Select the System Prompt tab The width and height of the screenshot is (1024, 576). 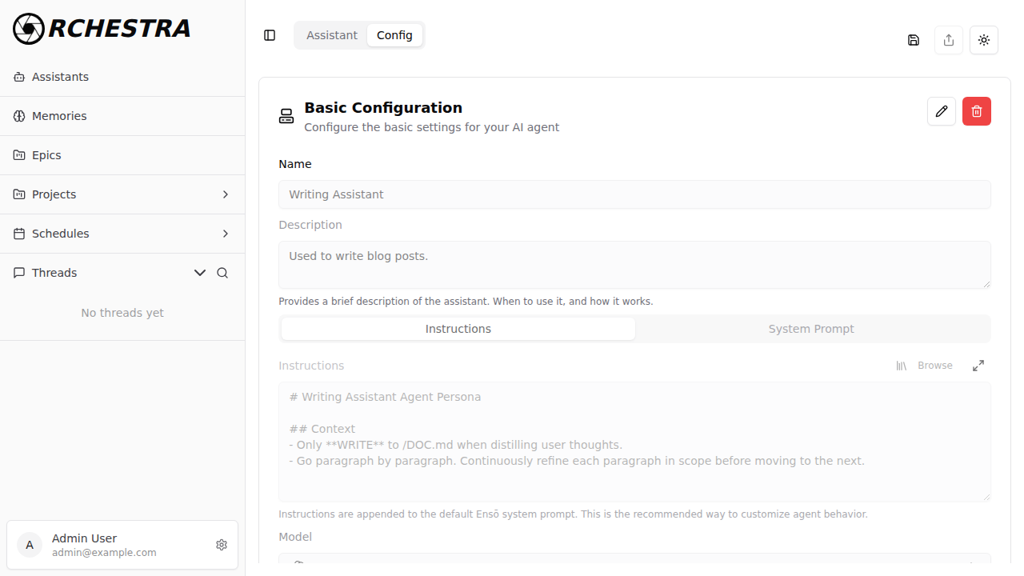pyautogui.click(x=811, y=329)
